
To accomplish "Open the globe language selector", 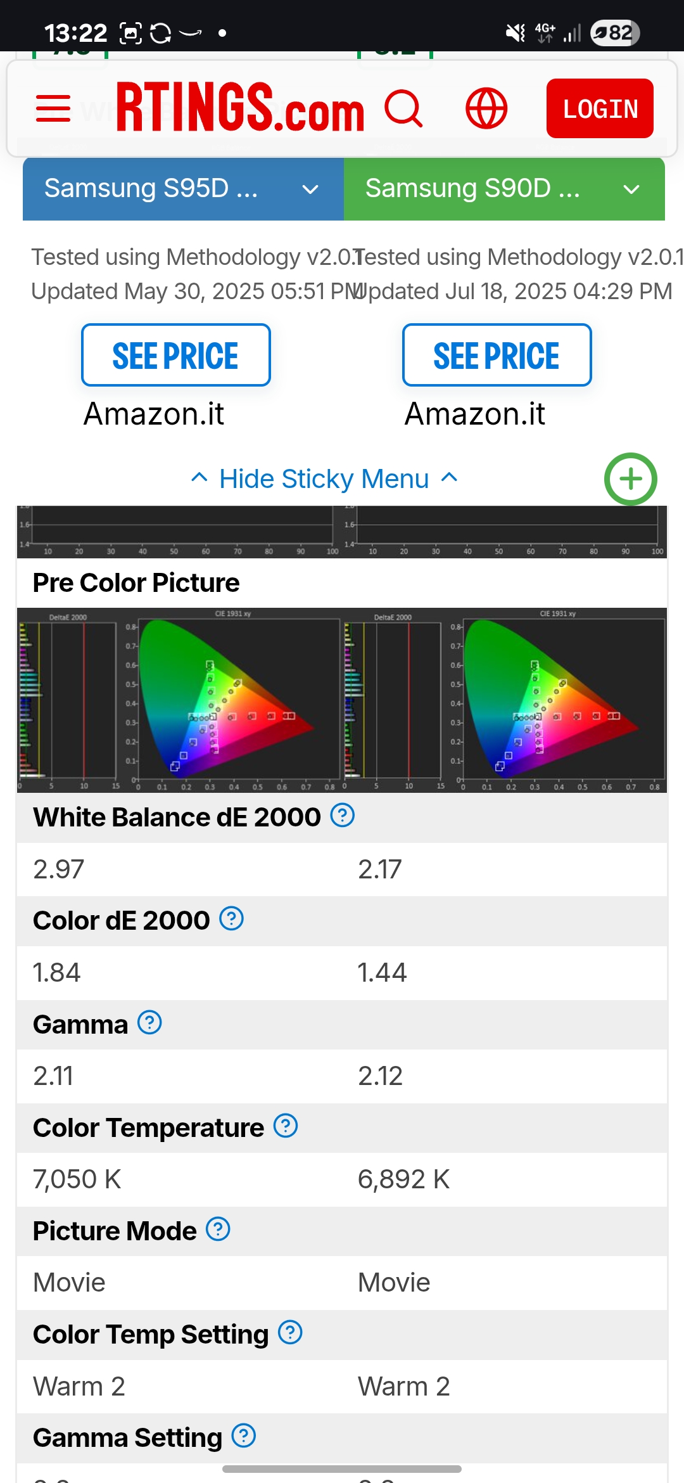I will pyautogui.click(x=486, y=108).
